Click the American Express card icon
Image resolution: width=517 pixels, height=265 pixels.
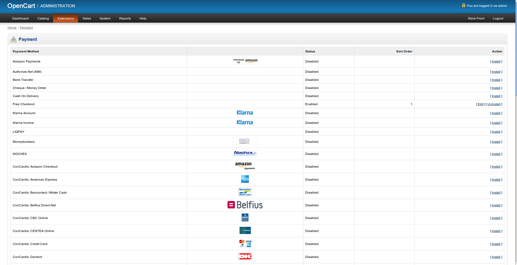[245, 179]
